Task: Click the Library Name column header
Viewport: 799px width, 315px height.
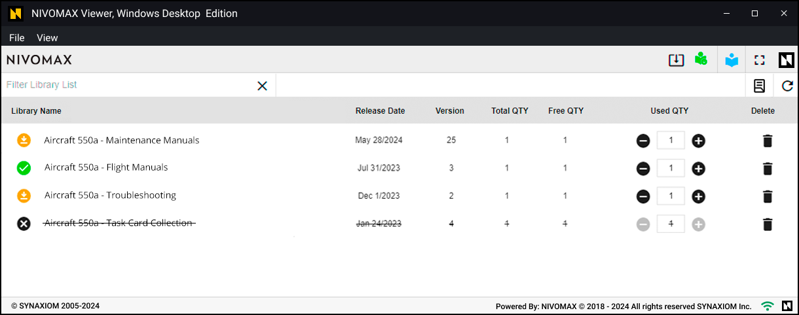Action: coord(36,111)
